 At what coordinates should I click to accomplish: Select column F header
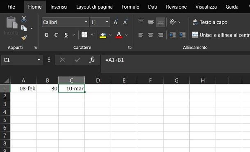point(150,81)
